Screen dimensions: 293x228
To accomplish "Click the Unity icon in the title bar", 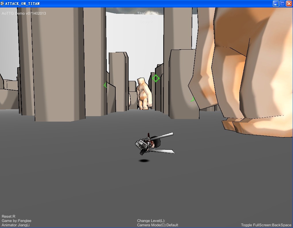I will coord(2,3).
